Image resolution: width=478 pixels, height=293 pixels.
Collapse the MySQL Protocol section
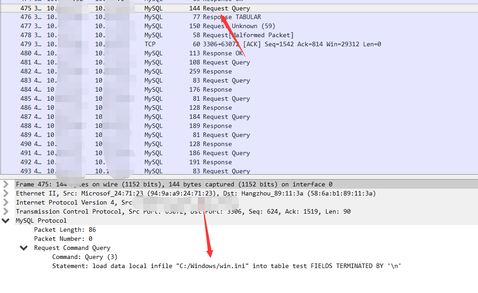tap(5, 221)
